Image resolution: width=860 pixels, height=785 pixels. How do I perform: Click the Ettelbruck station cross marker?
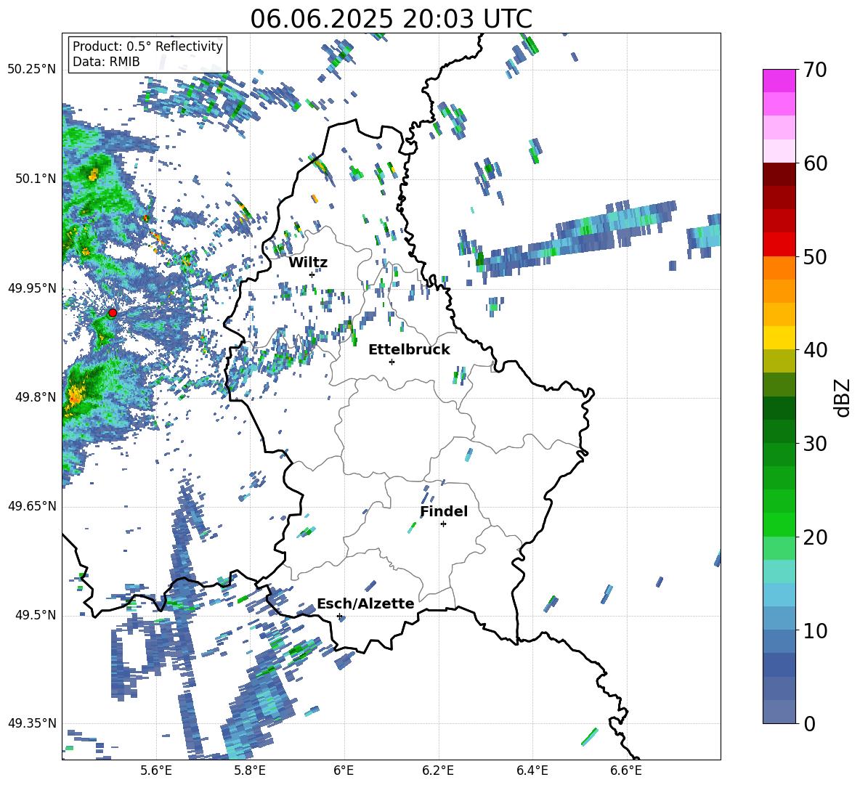[392, 362]
